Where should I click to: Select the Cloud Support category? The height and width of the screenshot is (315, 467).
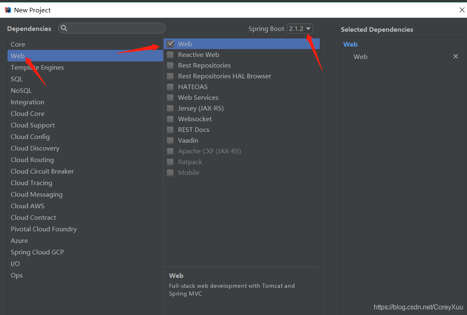coord(85,125)
